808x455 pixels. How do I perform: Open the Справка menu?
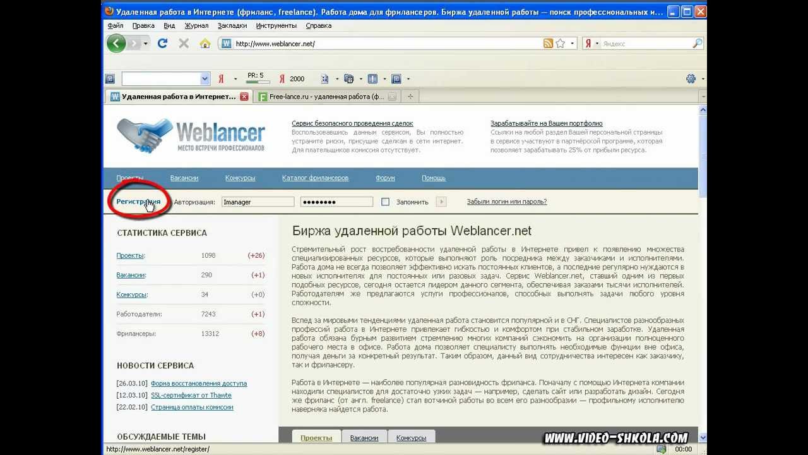tap(318, 26)
